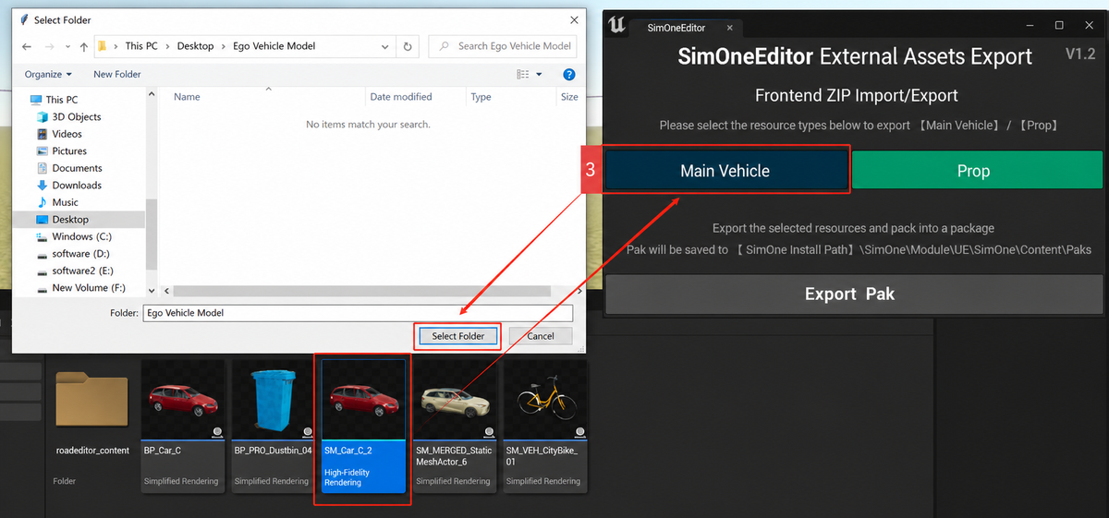Select 3D Objects in navigation pane
The width and height of the screenshot is (1109, 518).
[77, 117]
